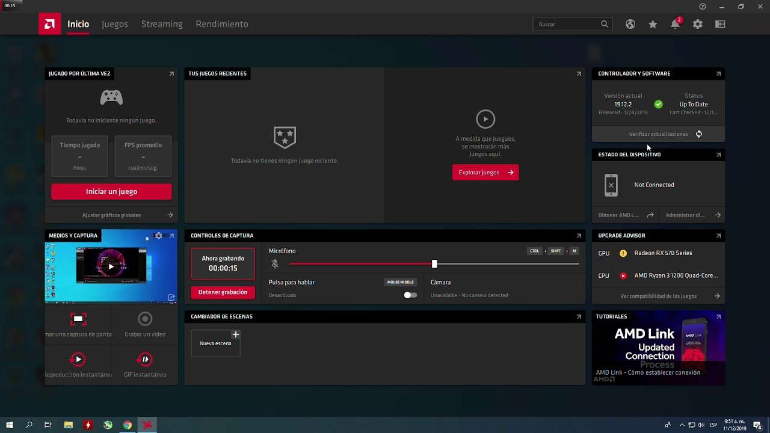Click the share icon on media preview

coord(171,297)
